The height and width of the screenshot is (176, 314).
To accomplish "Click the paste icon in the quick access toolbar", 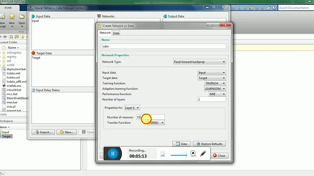I will (x=251, y=7).
